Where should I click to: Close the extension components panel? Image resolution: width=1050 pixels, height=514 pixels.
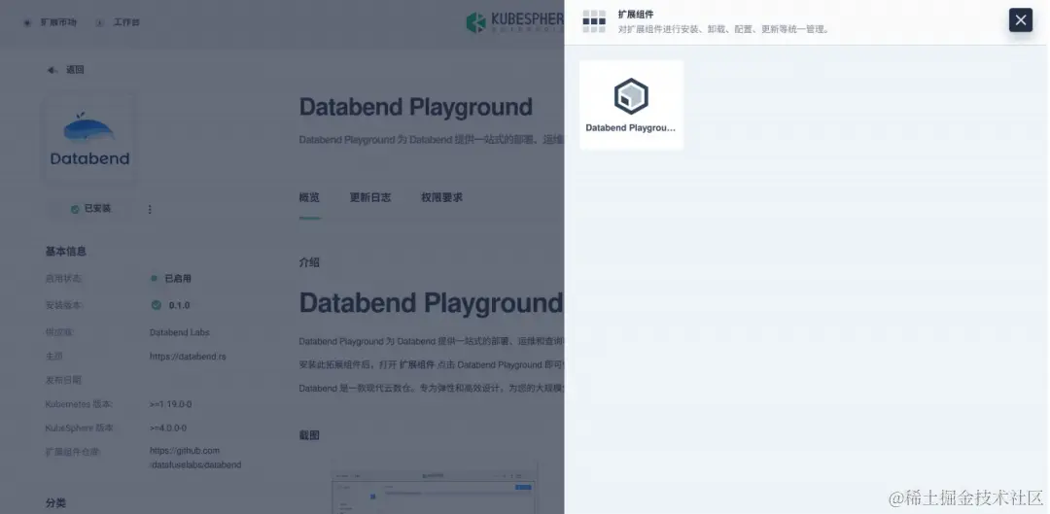(x=1021, y=20)
